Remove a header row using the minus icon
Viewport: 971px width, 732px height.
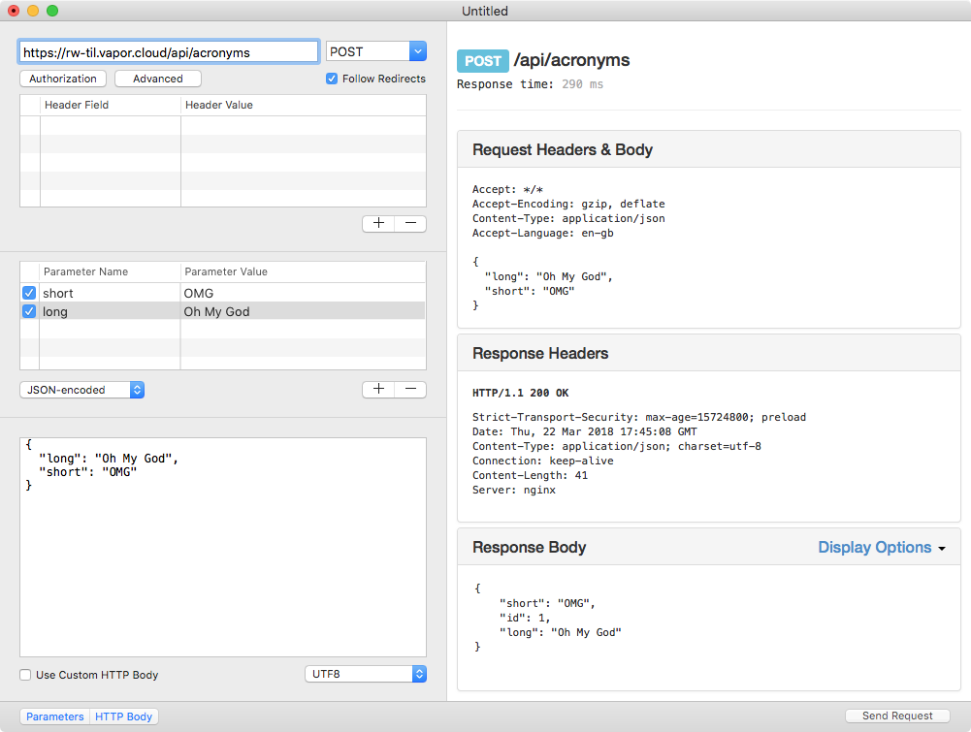tap(409, 223)
